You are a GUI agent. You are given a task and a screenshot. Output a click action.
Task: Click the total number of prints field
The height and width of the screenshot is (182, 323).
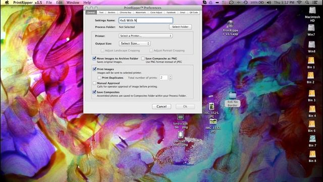click(x=164, y=77)
